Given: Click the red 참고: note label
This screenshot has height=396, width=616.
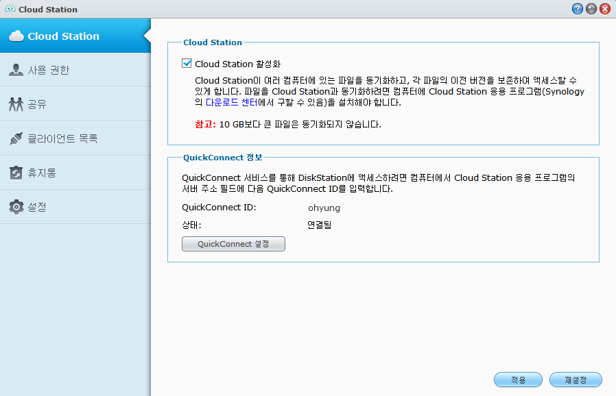Looking at the screenshot, I should (x=206, y=125).
